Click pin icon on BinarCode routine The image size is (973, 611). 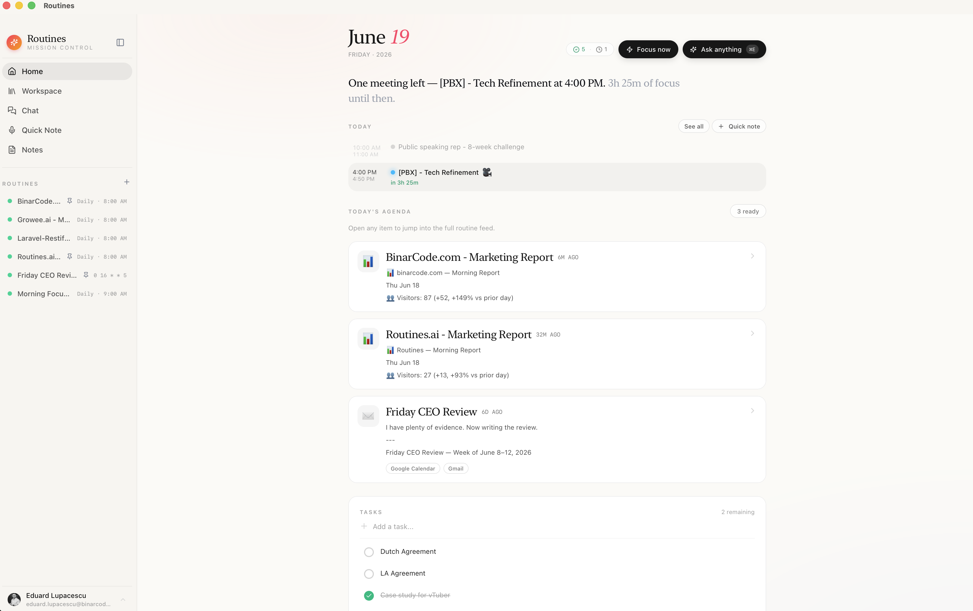(69, 201)
